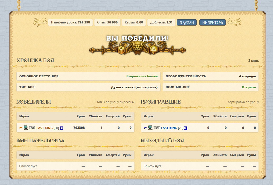Click the computer icon in the losers row
This screenshot has height=185, width=273.
pyautogui.click(x=150, y=128)
